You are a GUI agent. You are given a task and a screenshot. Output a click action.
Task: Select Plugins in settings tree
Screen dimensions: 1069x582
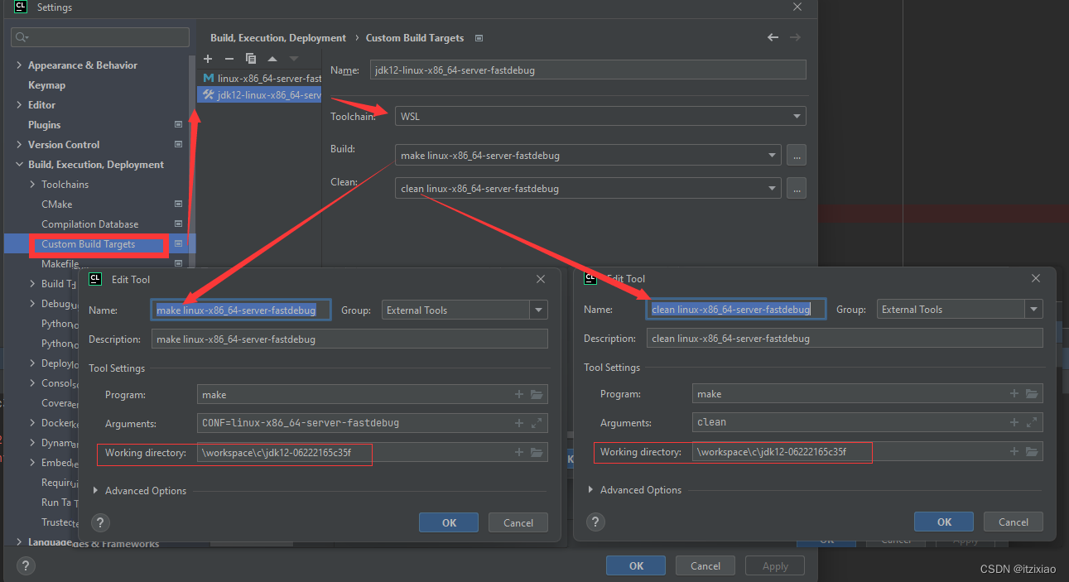pos(44,125)
